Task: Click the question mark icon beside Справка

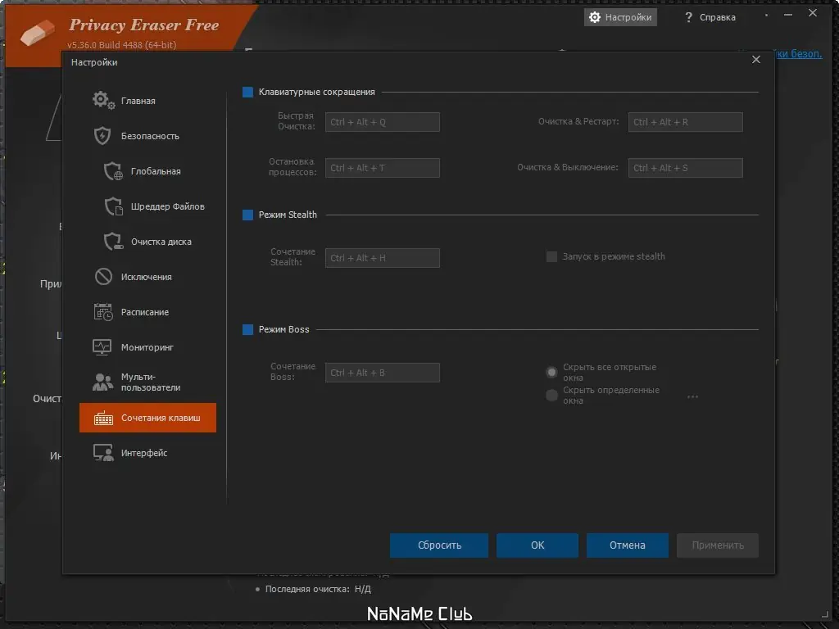Action: (688, 17)
